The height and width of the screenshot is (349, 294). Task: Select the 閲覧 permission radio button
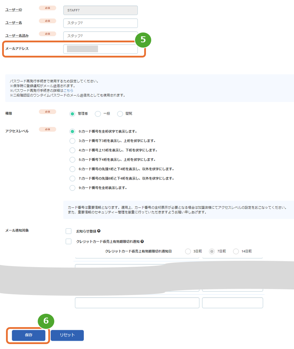(x=120, y=114)
